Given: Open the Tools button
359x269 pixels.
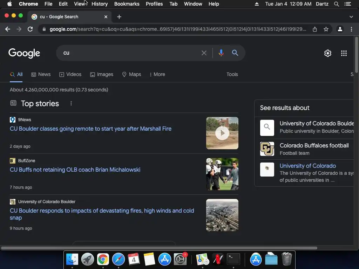Looking at the screenshot, I should click(232, 74).
